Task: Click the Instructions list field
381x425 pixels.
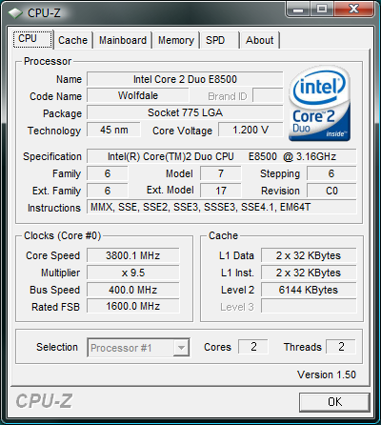Action: pyautogui.click(x=222, y=208)
